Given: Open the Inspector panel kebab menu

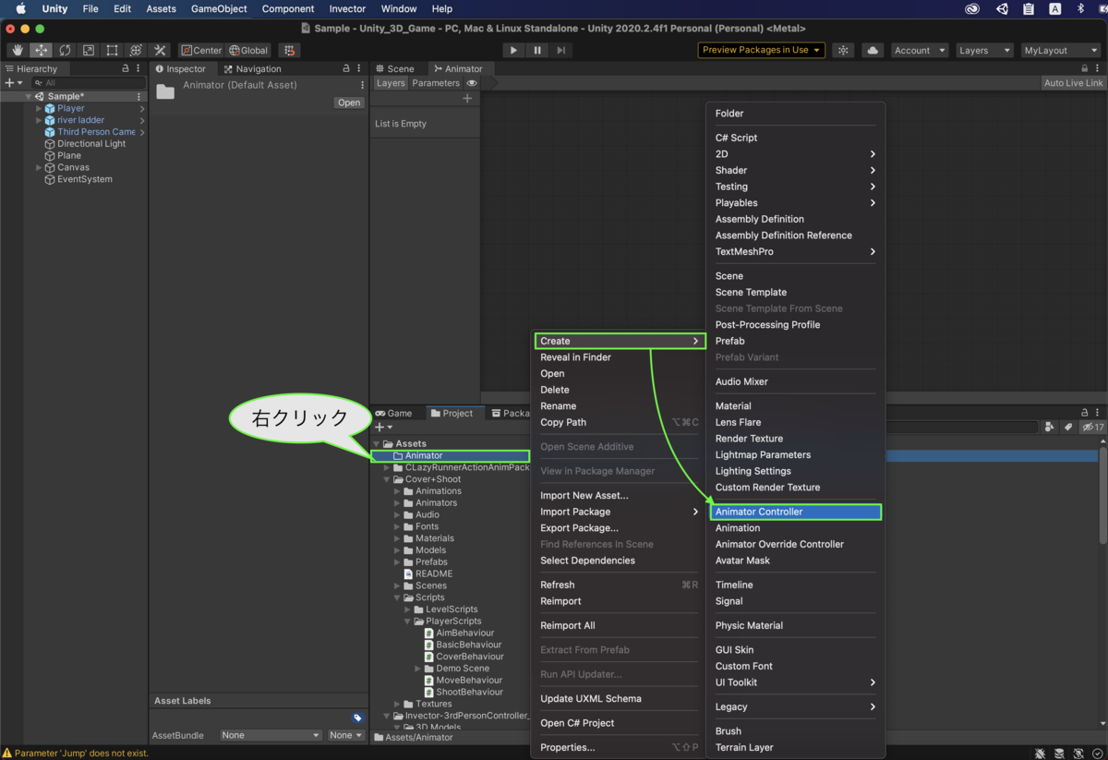Looking at the screenshot, I should (360, 68).
